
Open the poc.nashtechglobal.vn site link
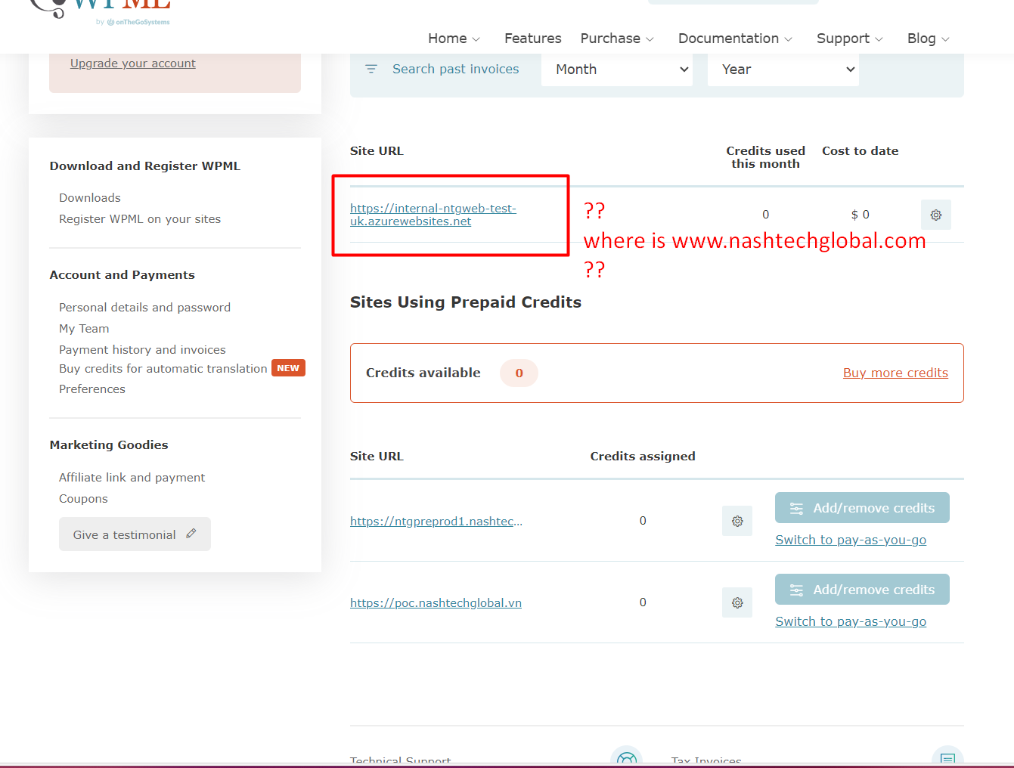[436, 602]
